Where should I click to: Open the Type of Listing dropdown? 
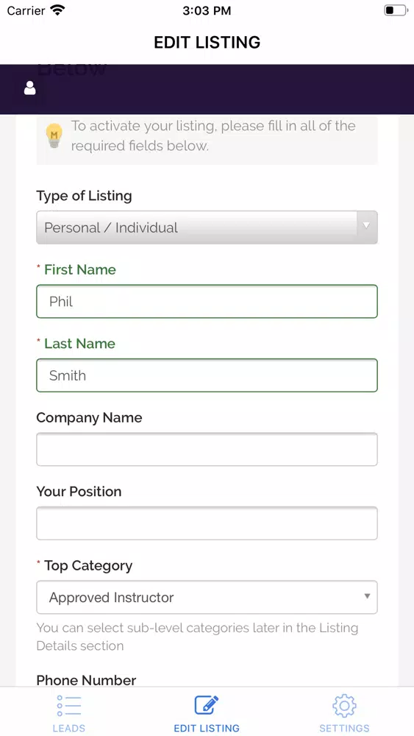207,227
